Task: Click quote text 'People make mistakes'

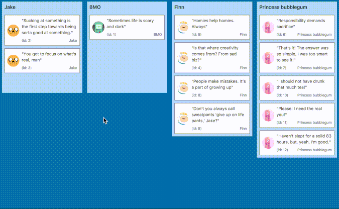Action: click(x=218, y=84)
